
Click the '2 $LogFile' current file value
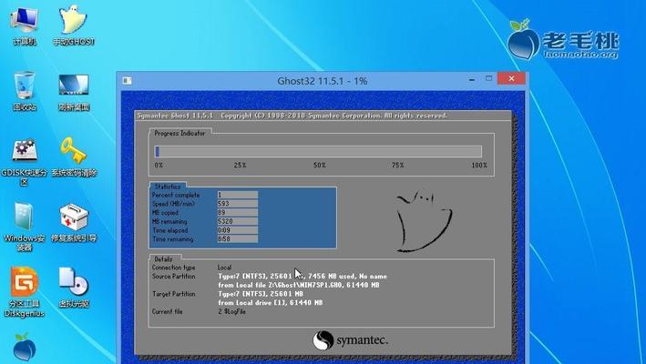point(232,312)
